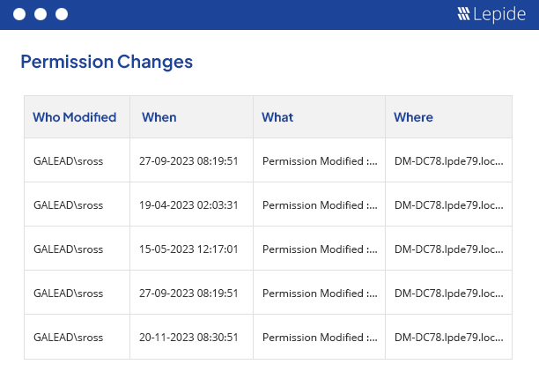Click the Permission Changes heading
Screen dimensions: 539x379
(x=107, y=62)
